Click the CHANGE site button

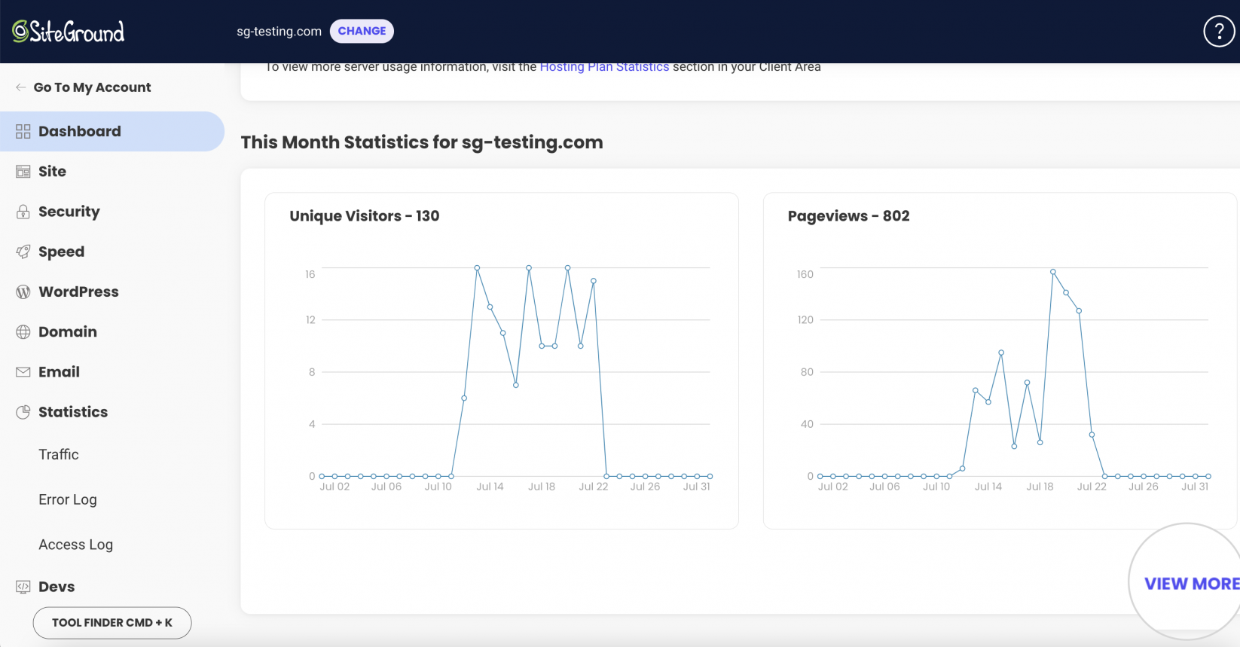(362, 31)
